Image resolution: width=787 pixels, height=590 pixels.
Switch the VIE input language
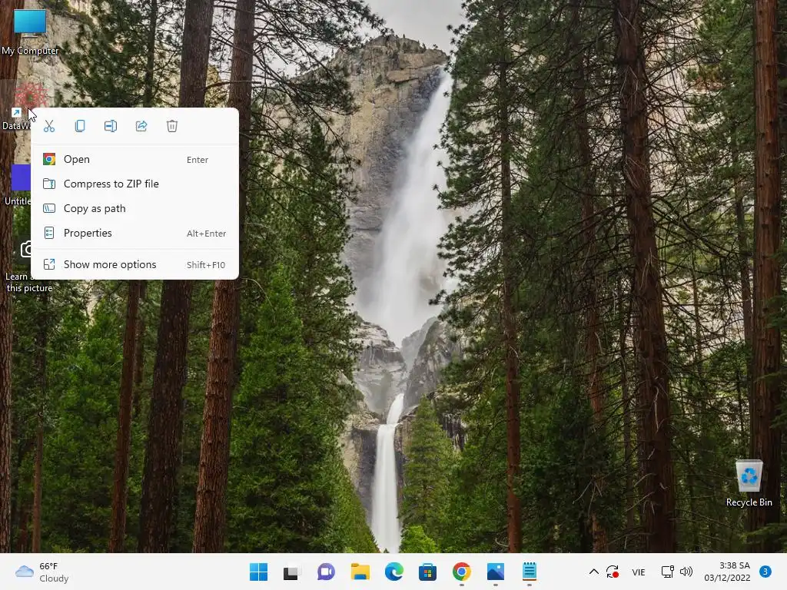(x=639, y=572)
